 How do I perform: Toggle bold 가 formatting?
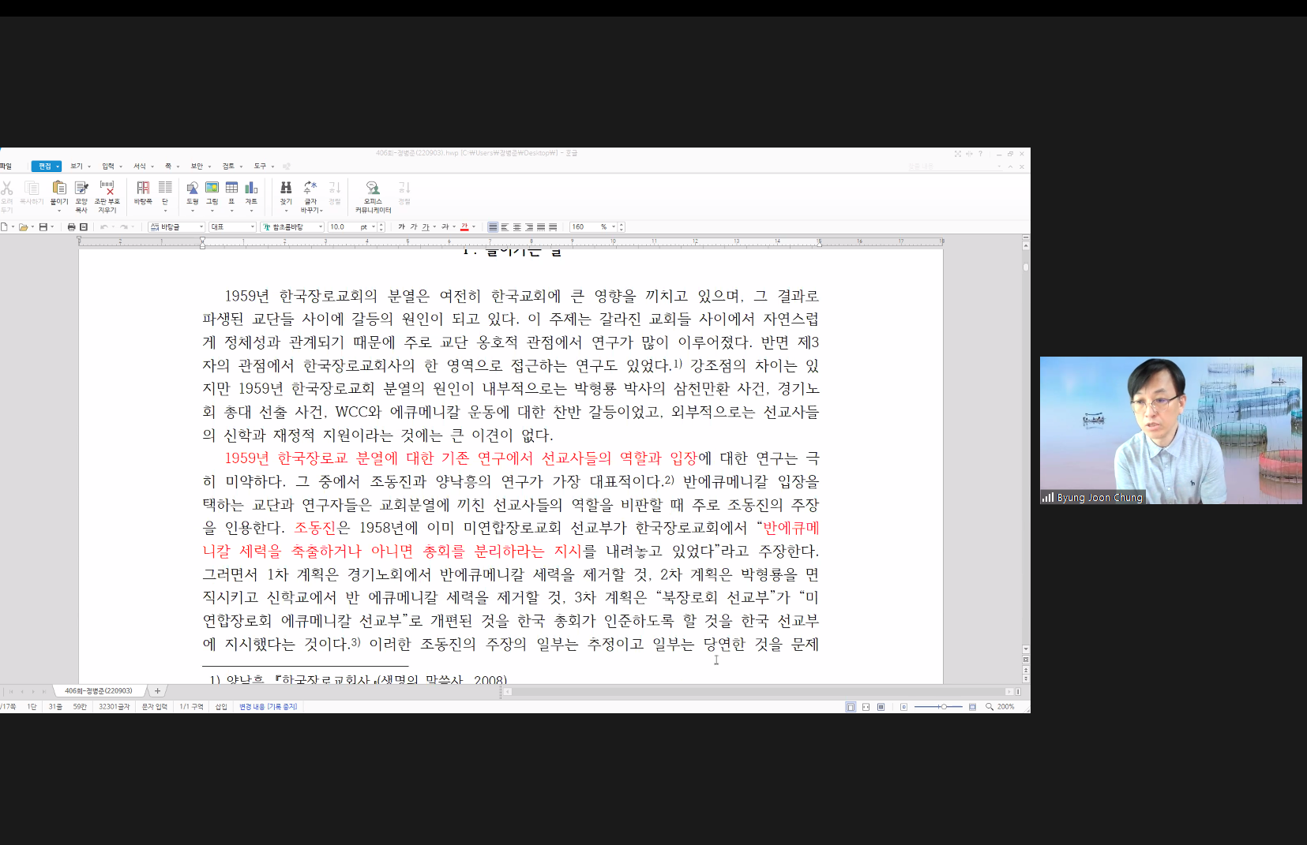[x=401, y=227]
